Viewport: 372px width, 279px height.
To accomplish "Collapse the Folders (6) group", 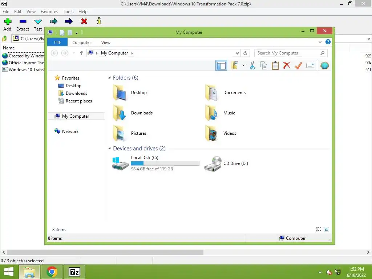I will point(109,78).
